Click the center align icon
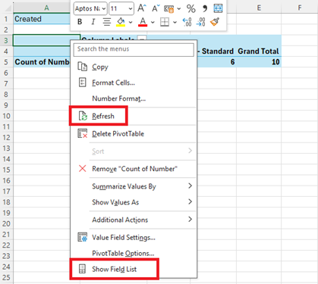 click(x=107, y=22)
